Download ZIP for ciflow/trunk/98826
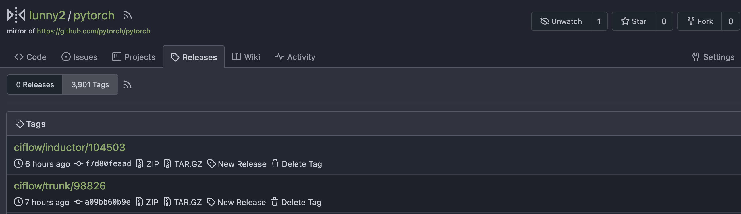Viewport: 741px width, 214px height. point(147,202)
